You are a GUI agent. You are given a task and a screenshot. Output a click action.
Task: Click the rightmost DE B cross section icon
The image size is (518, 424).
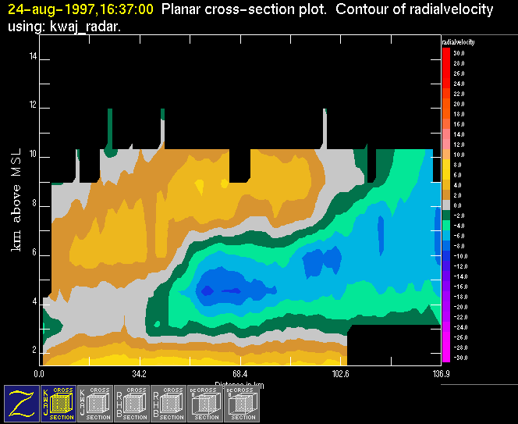[x=244, y=403]
